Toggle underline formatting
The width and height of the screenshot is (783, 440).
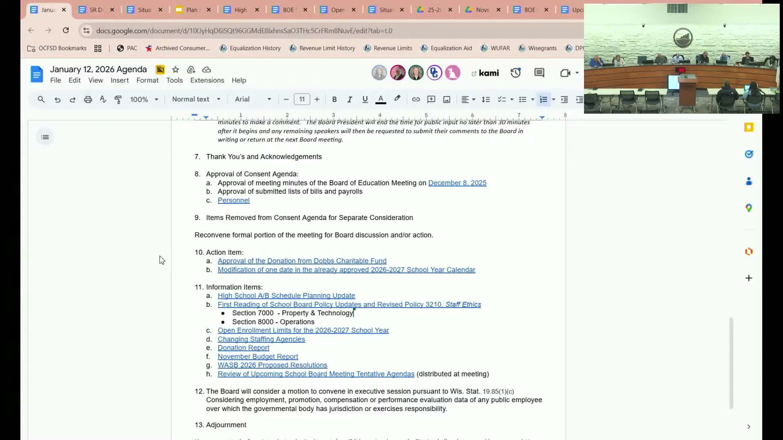coord(365,99)
